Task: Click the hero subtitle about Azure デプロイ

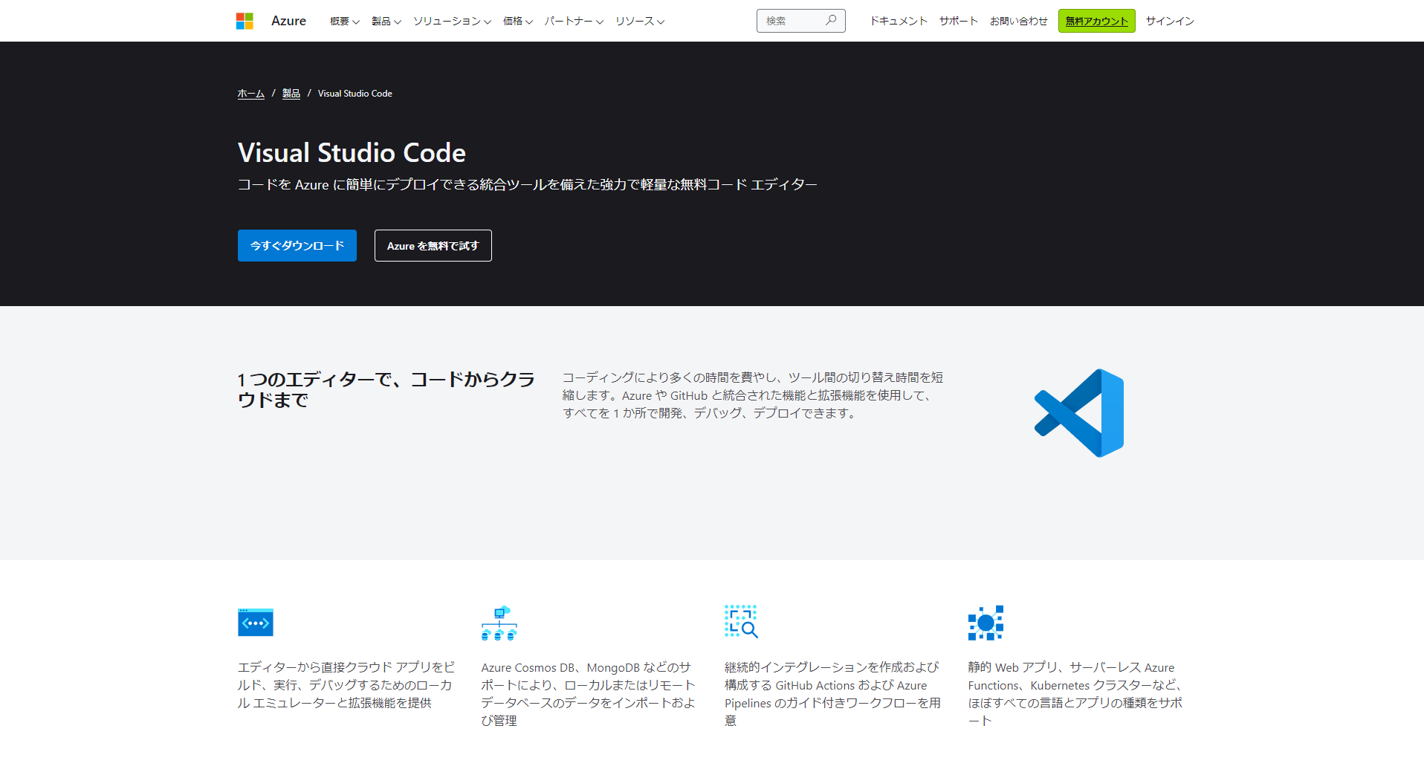Action: tap(527, 184)
